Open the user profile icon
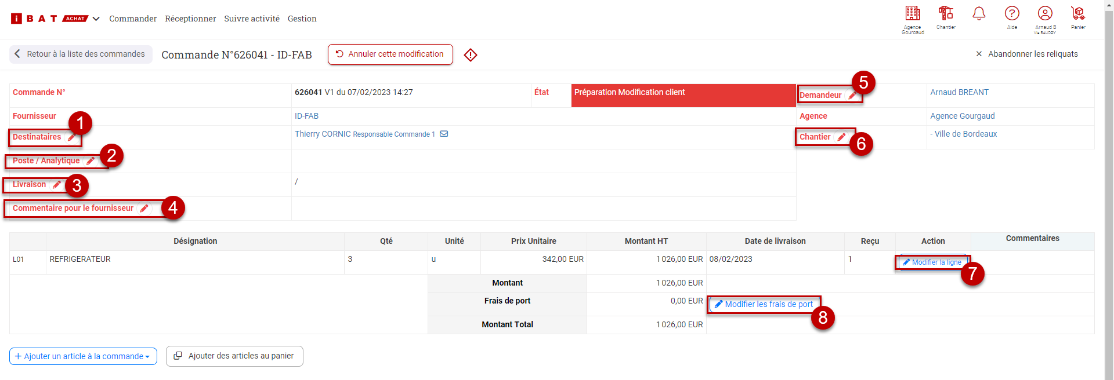The image size is (1114, 380). 1045,14
